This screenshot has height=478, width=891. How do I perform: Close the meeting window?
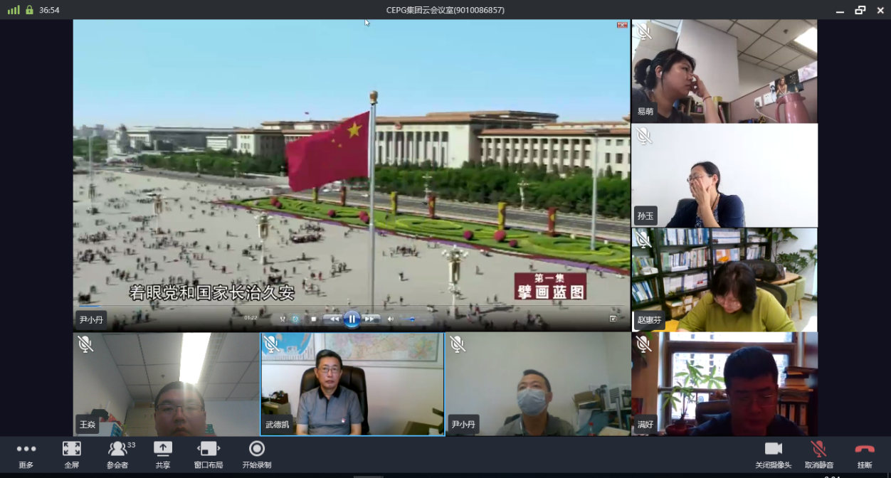pos(879,10)
